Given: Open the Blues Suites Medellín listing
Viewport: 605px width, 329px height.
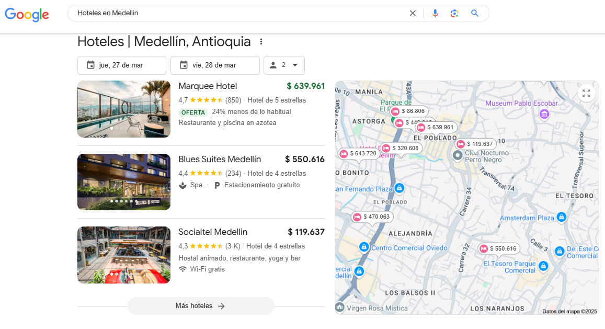Looking at the screenshot, I should pos(220,160).
